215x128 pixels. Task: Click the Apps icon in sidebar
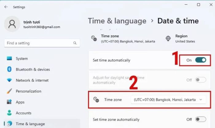click(9, 102)
